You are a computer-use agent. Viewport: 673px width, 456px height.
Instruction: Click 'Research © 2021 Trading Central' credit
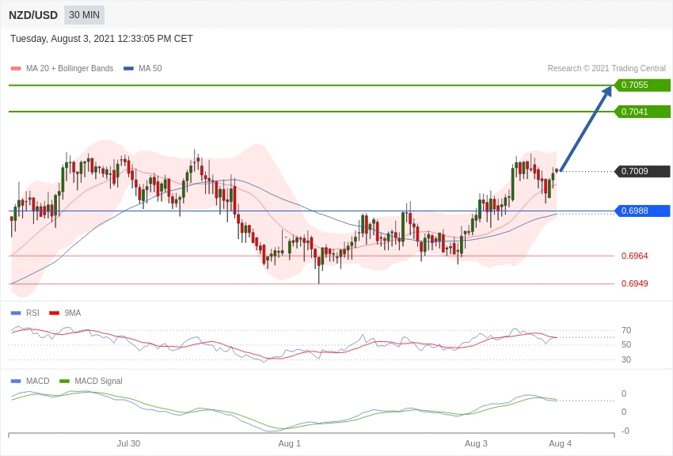[x=606, y=68]
